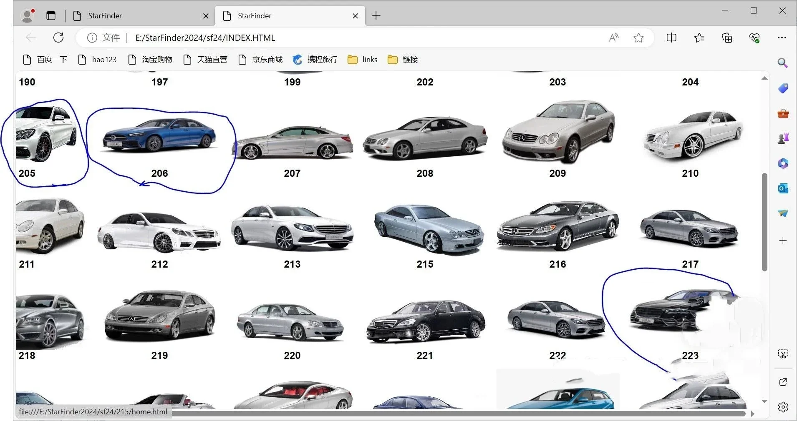Expand the 链接 bookmark folder
This screenshot has height=421, width=797.
(403, 60)
